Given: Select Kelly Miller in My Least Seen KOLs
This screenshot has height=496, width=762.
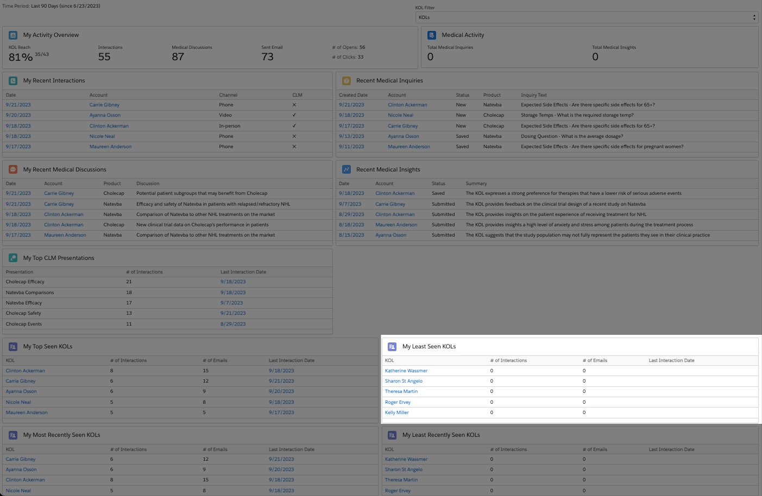Looking at the screenshot, I should 396,412.
